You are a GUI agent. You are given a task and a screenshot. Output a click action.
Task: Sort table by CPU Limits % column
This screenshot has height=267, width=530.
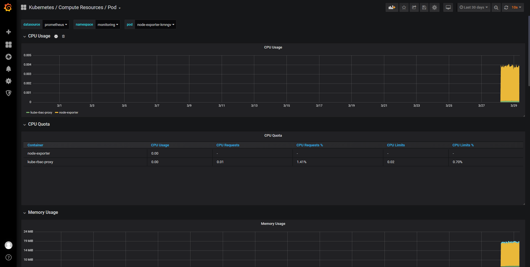(463, 145)
